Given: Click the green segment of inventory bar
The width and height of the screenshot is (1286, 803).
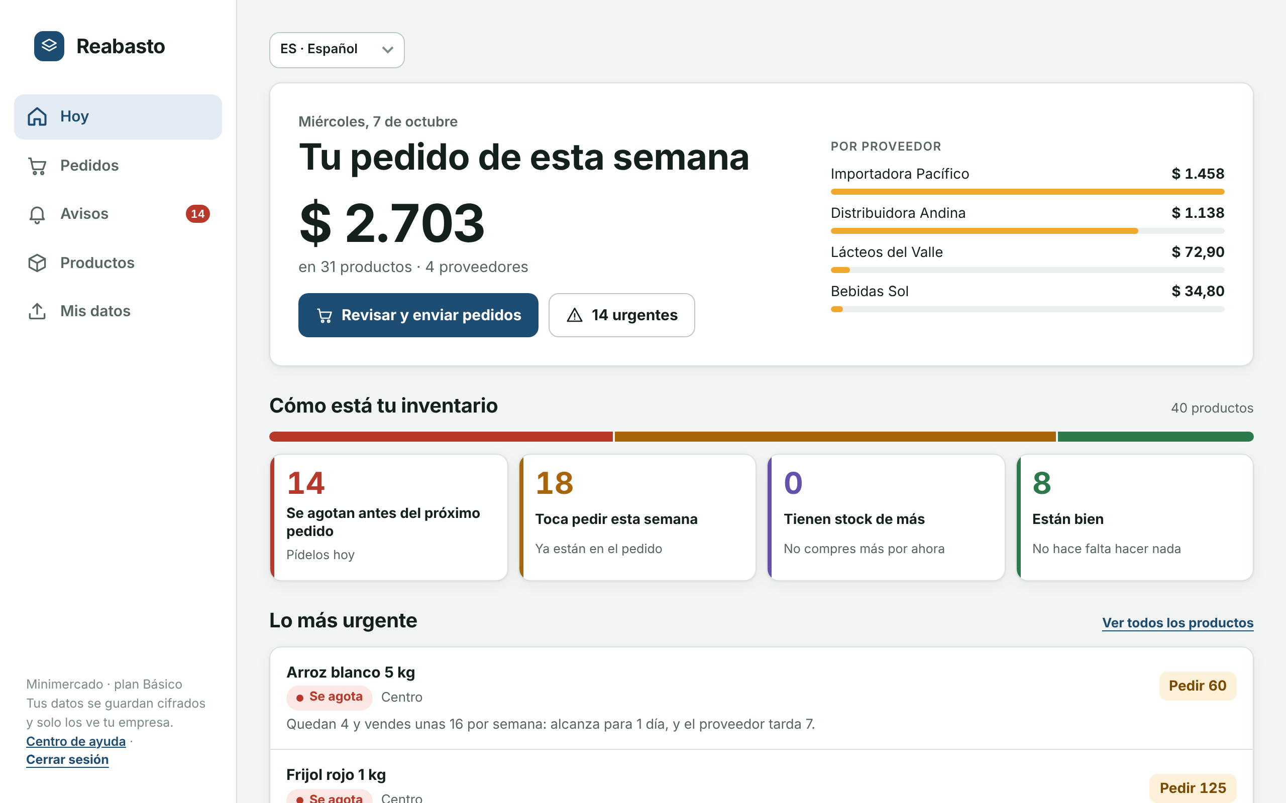Looking at the screenshot, I should 1155,437.
